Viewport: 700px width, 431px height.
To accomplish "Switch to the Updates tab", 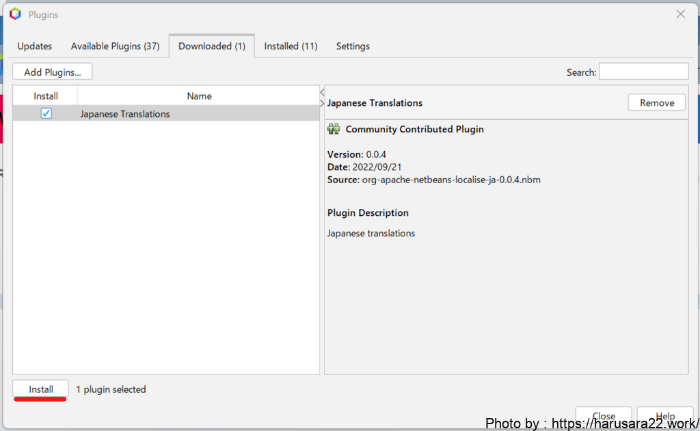I will point(35,46).
